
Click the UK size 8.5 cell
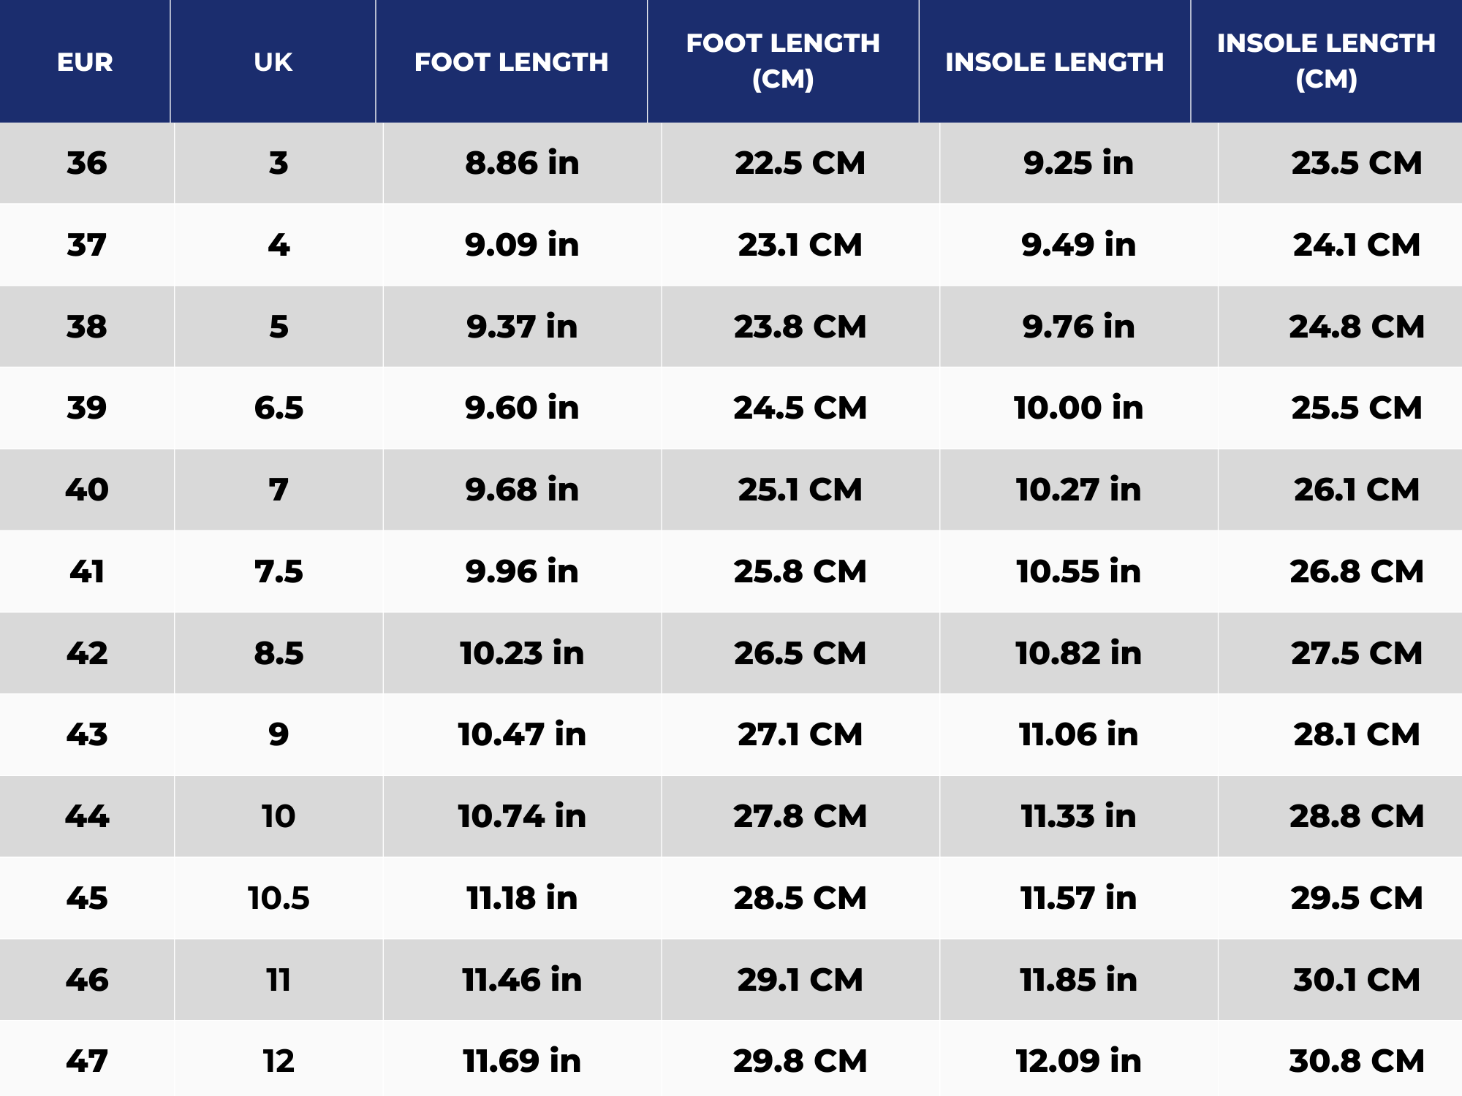point(279,653)
